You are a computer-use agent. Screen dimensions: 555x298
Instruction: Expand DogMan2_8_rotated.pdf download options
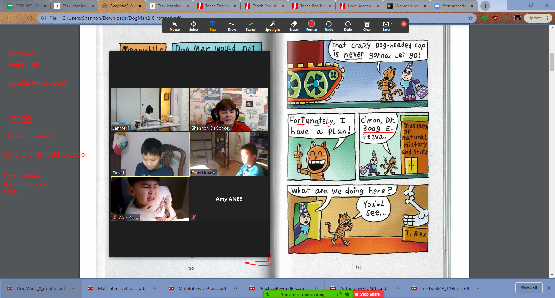click(74, 288)
